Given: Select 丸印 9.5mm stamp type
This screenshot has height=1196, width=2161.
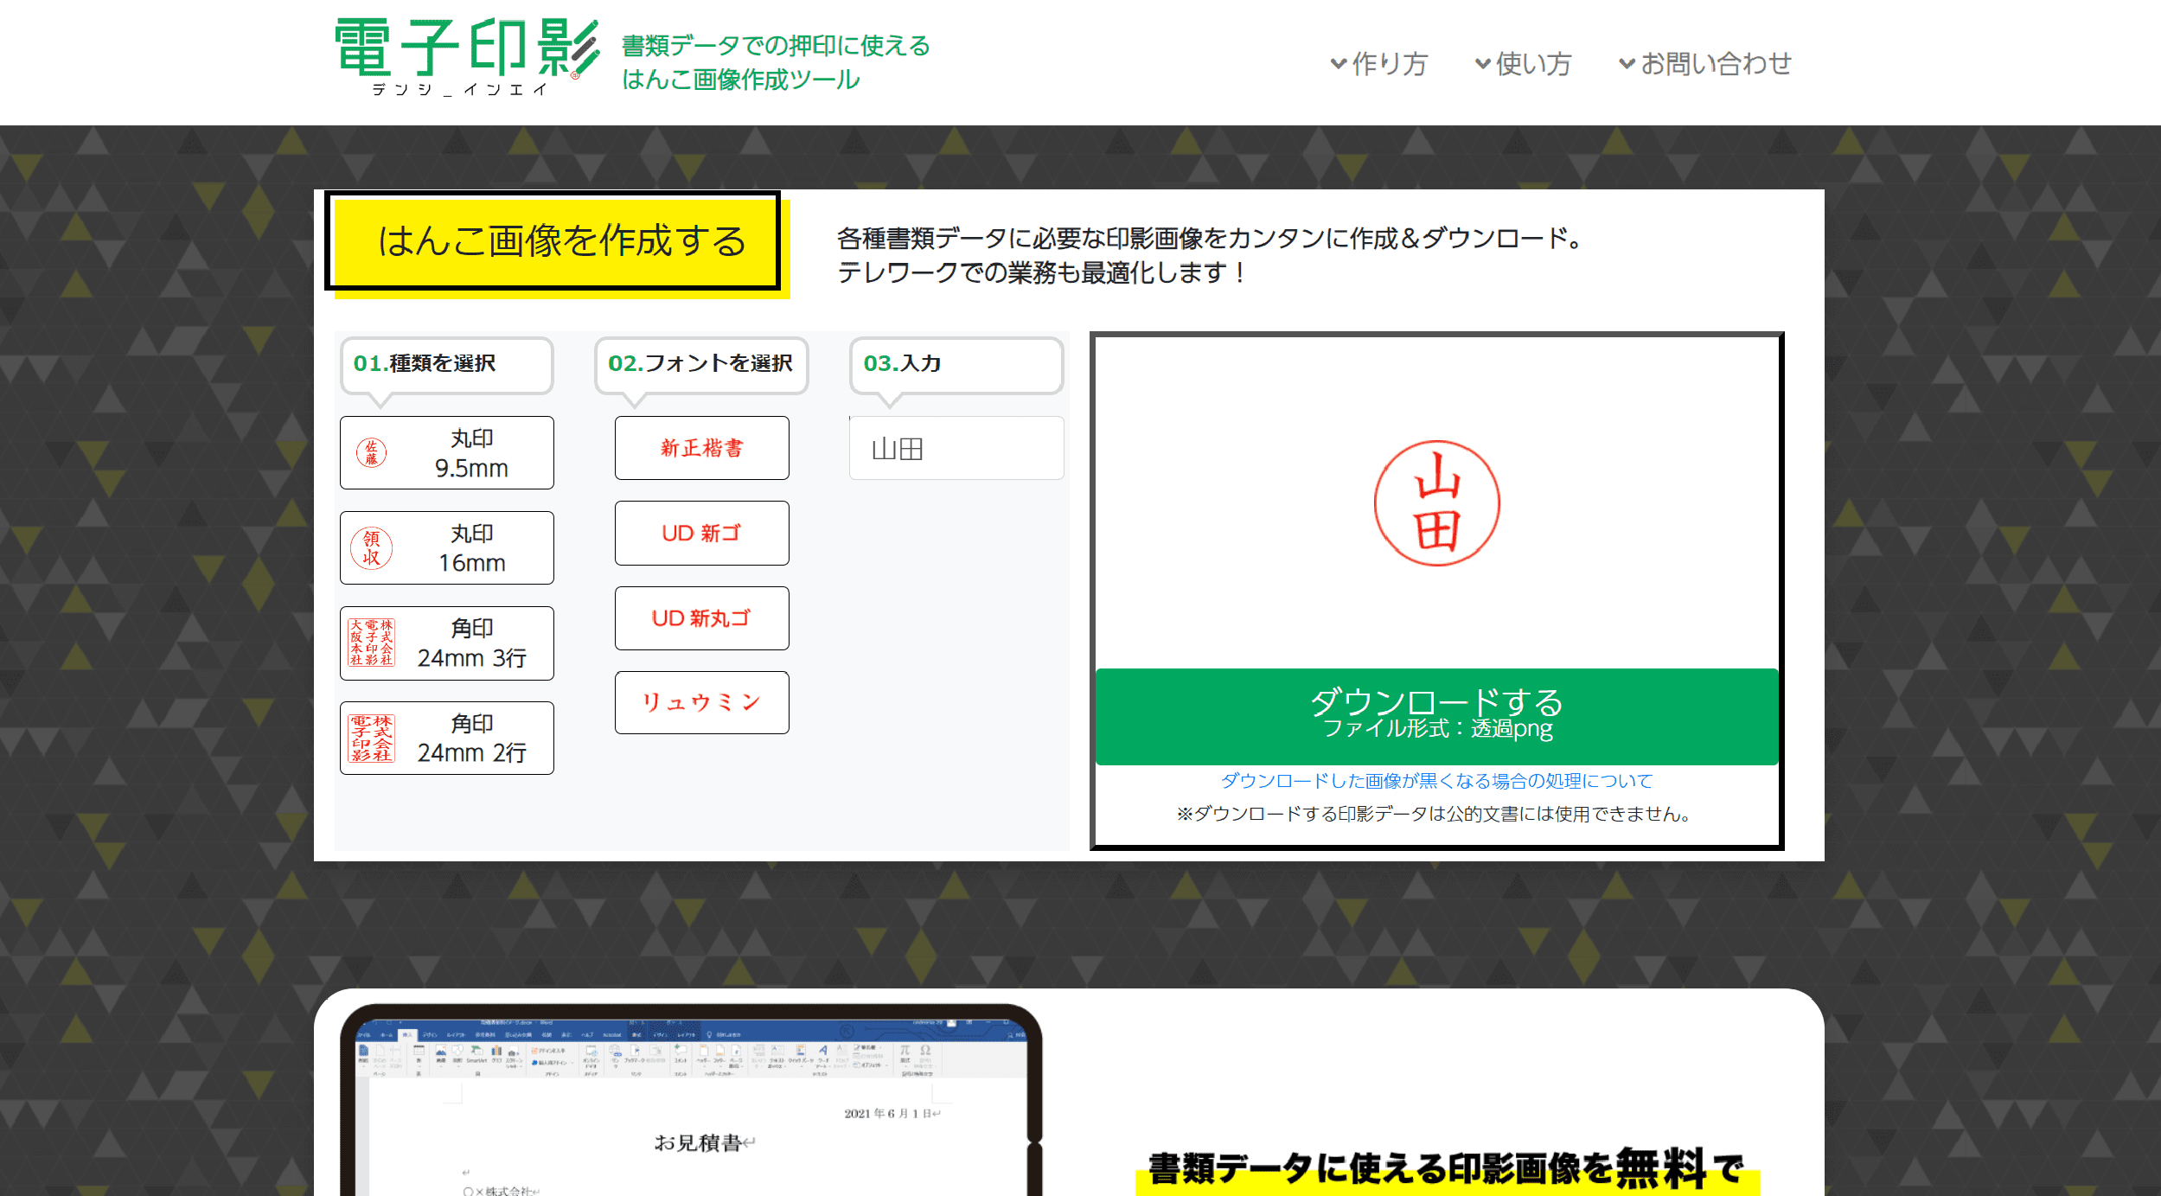Looking at the screenshot, I should click(447, 453).
